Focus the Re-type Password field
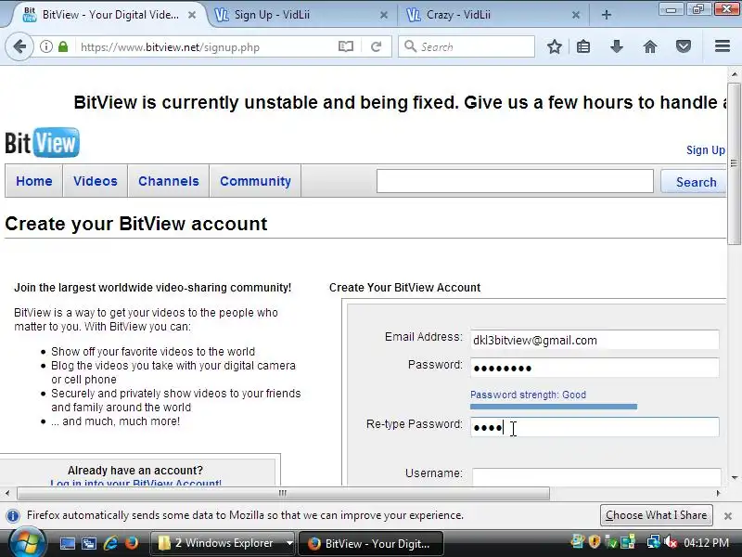The width and height of the screenshot is (742, 557). click(595, 427)
